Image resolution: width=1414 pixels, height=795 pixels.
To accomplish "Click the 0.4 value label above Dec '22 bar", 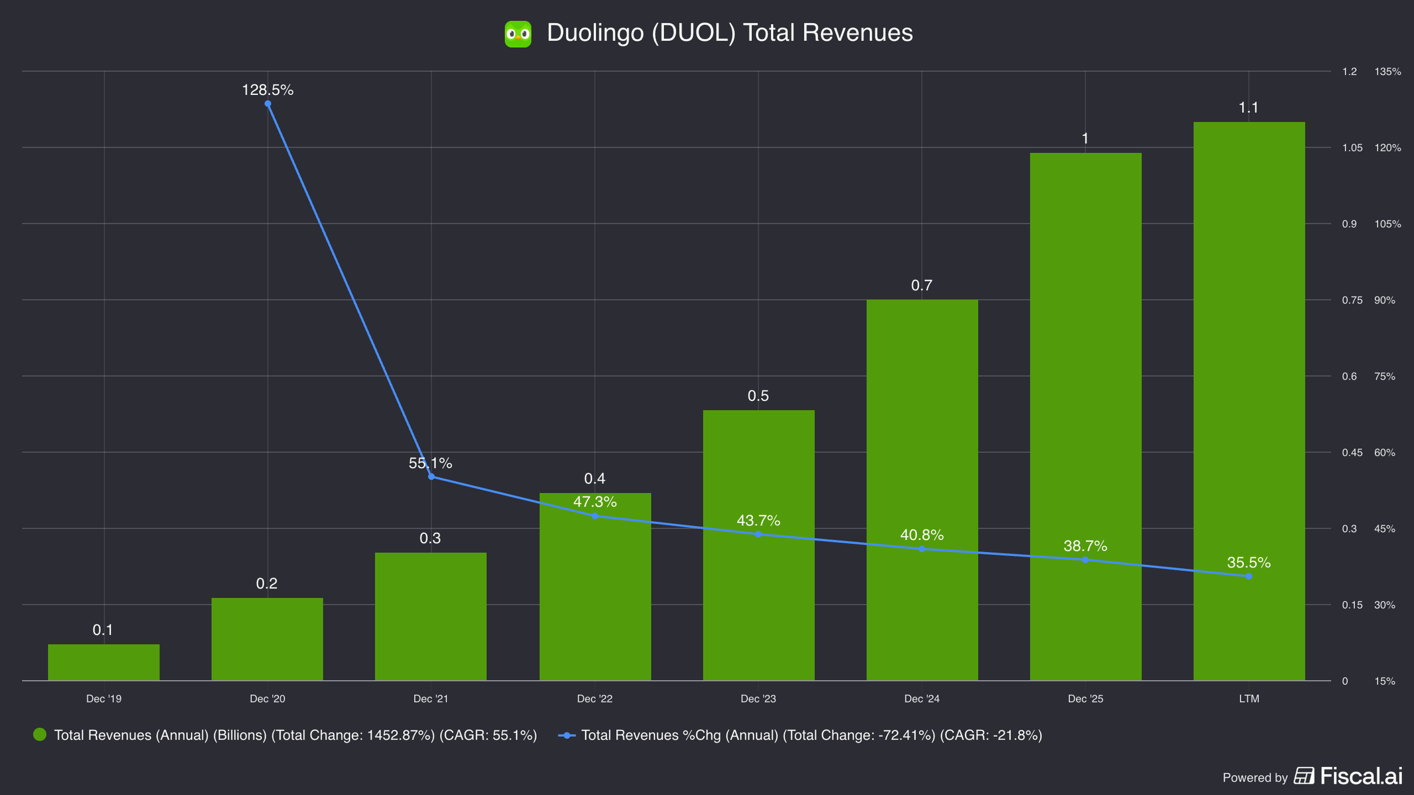I will 594,479.
